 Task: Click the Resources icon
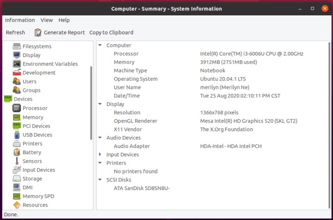[17, 205]
